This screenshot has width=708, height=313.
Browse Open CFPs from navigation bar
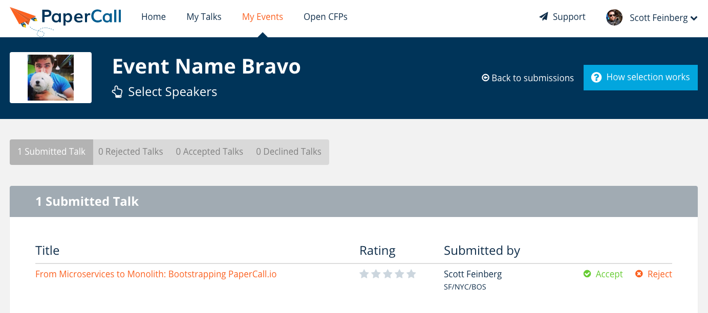pos(325,17)
